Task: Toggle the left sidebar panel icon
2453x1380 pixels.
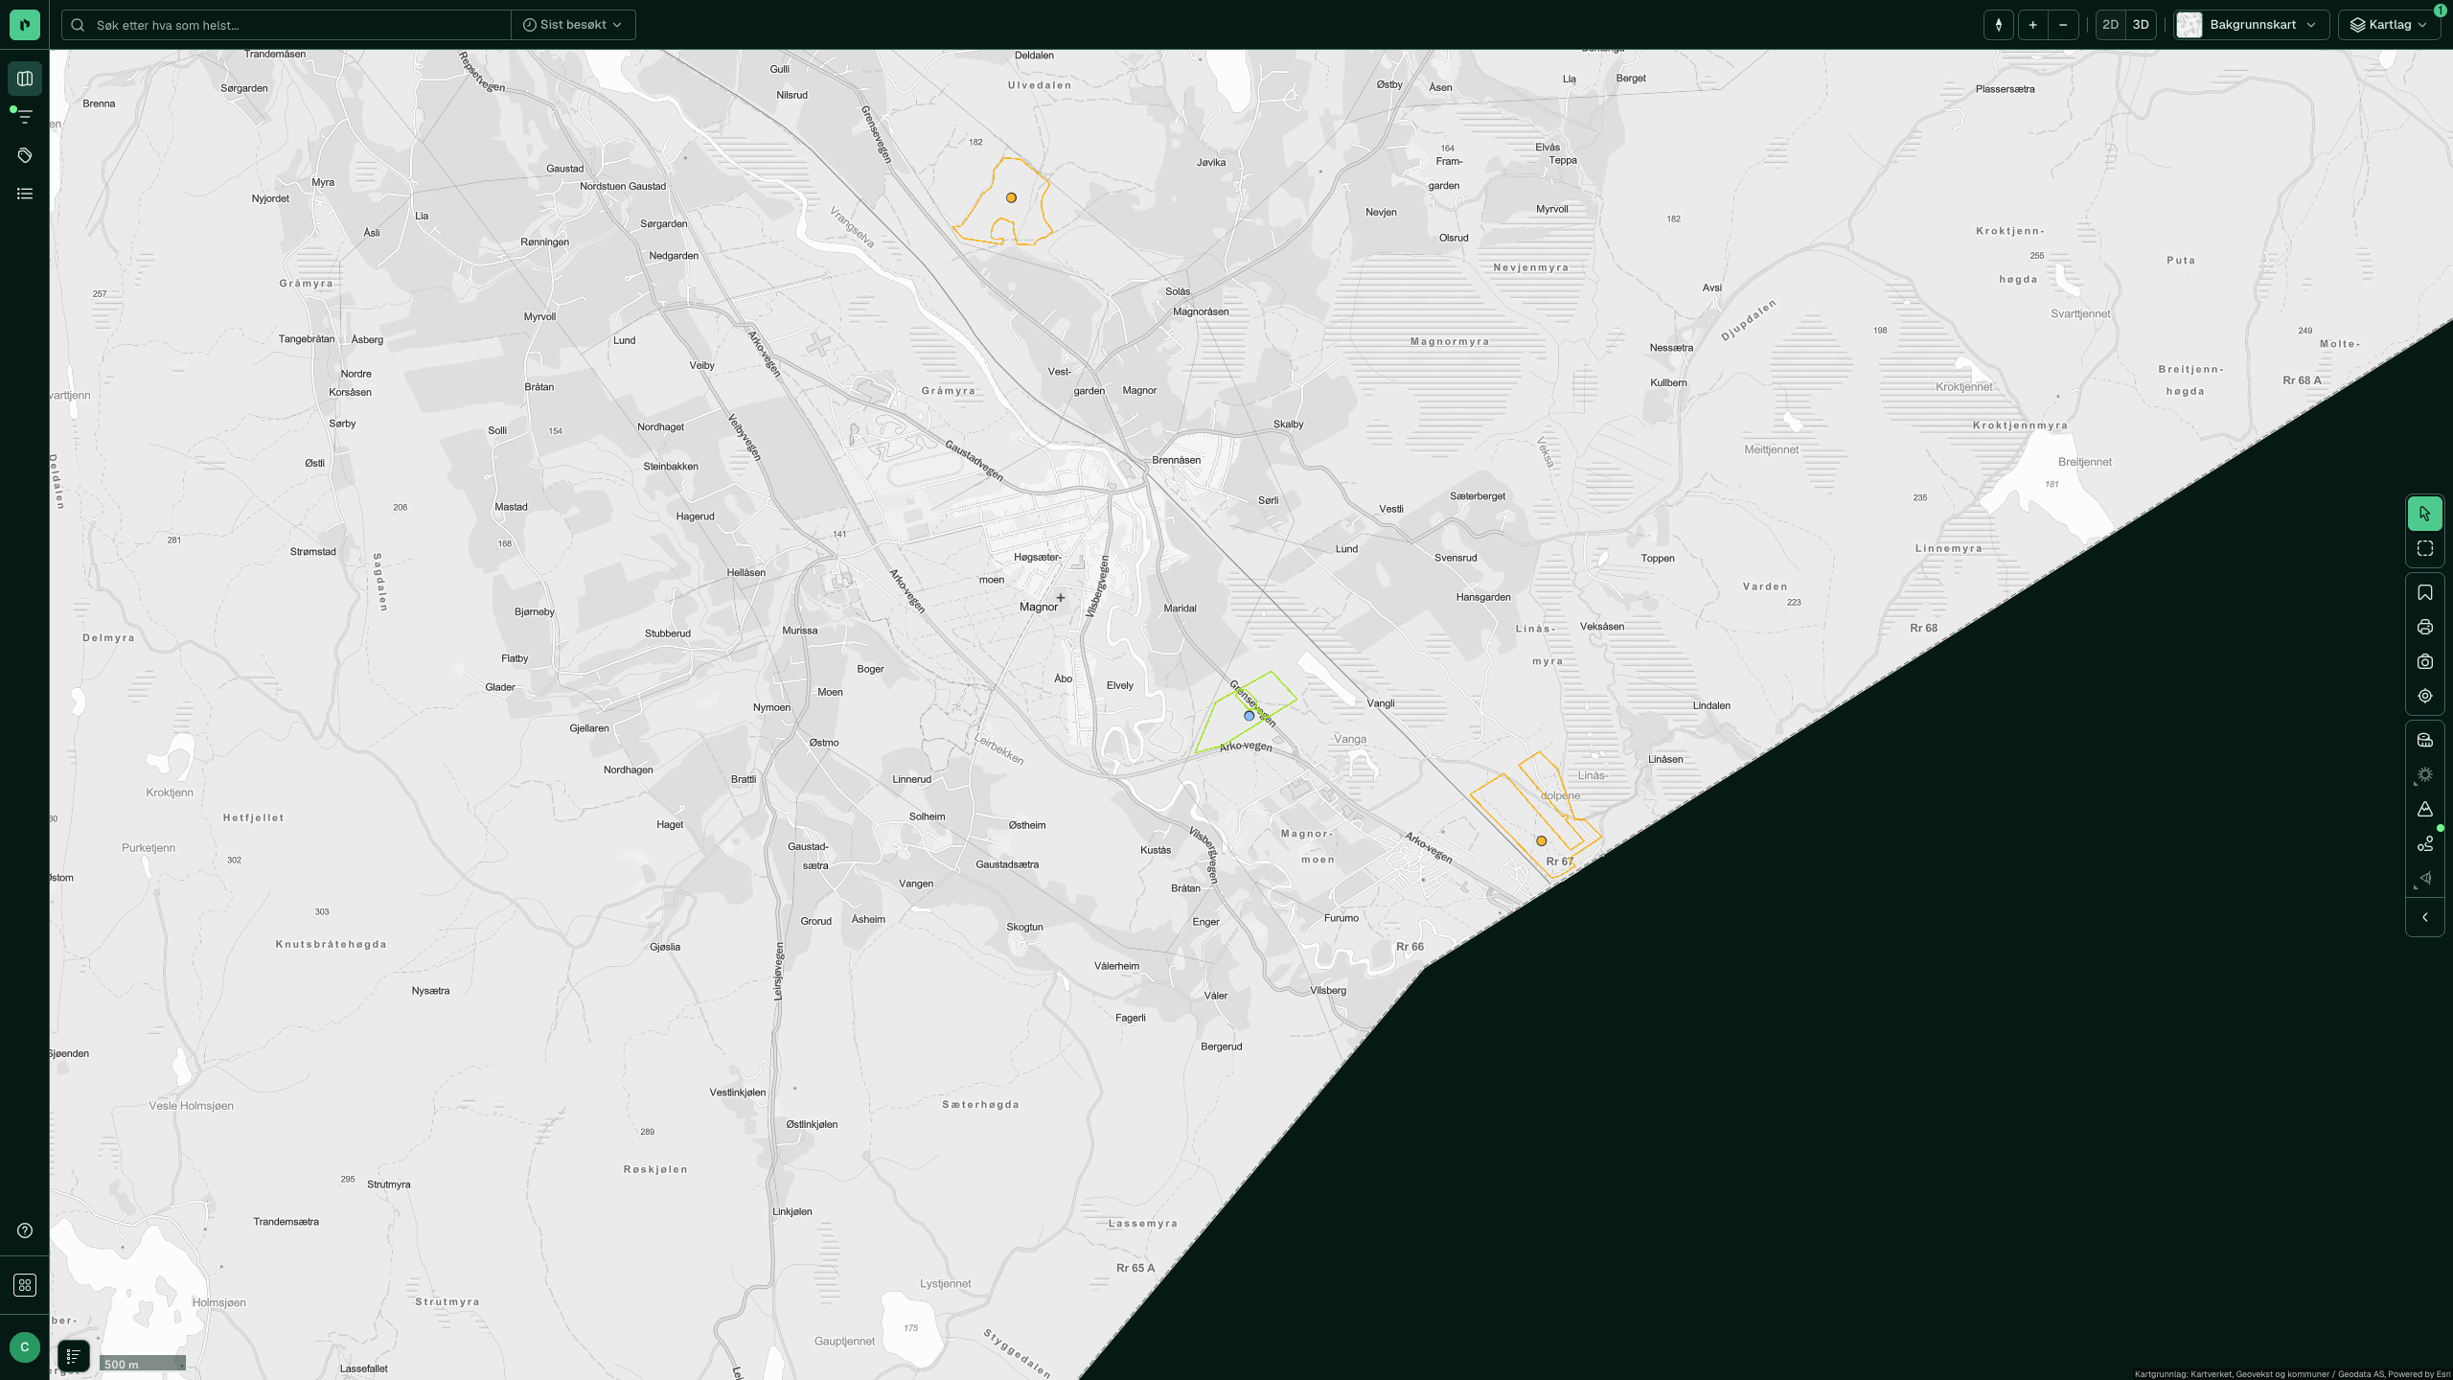Action: point(25,79)
